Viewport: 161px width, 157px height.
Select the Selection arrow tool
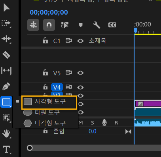(7, 8)
